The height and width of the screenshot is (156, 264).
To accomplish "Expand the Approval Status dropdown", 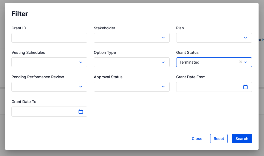I will tap(163, 87).
